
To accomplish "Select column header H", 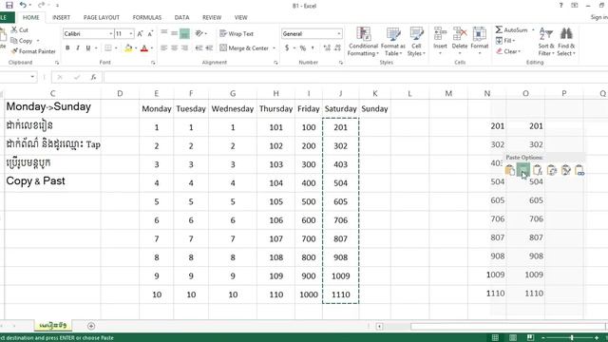I will [275, 93].
